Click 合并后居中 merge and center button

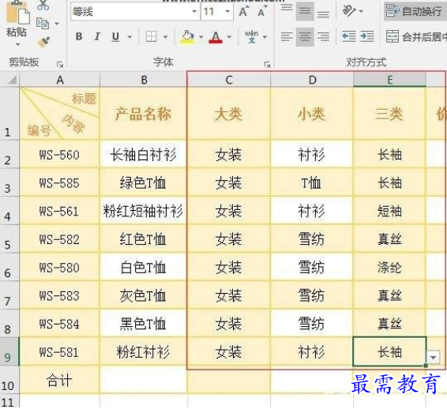click(416, 36)
